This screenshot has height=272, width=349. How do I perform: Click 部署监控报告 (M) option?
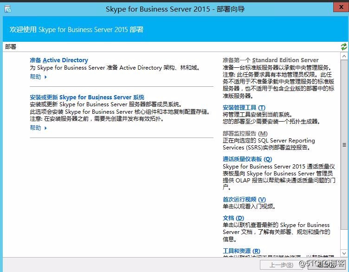[245, 133]
